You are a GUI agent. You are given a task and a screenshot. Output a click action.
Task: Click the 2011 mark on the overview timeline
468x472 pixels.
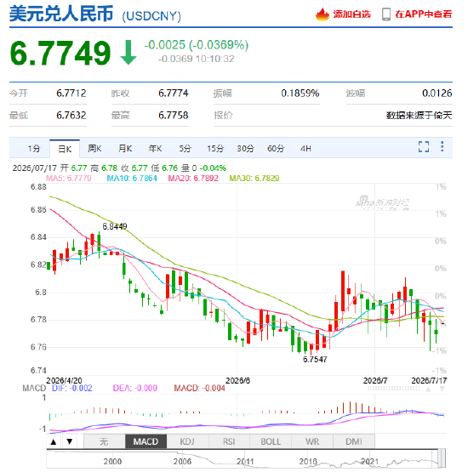(x=245, y=462)
